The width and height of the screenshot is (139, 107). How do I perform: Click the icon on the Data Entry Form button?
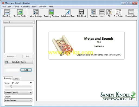7,62
